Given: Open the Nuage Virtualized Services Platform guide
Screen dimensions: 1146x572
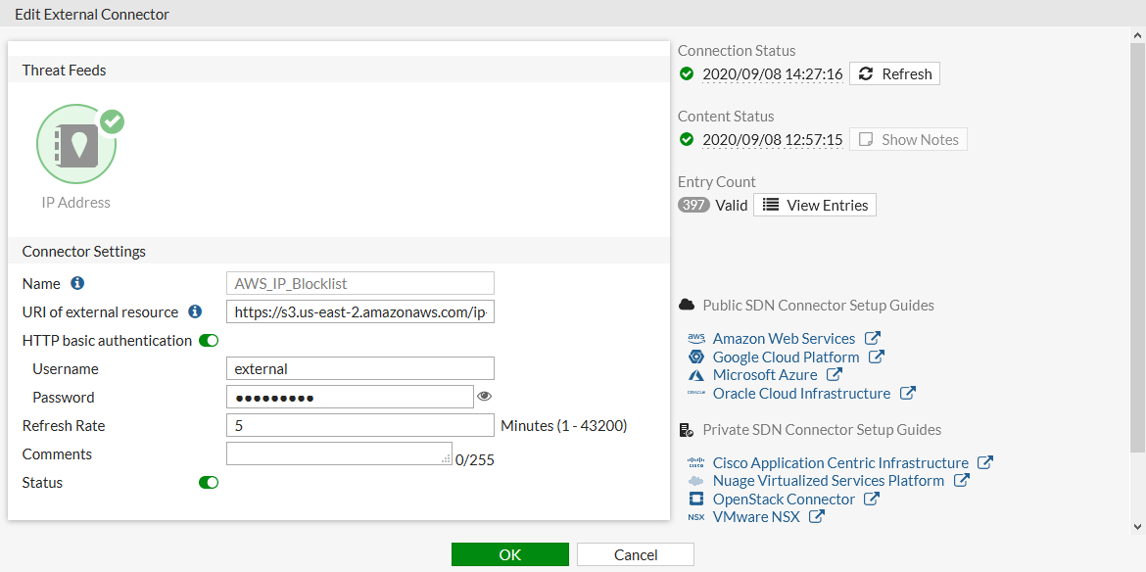Looking at the screenshot, I should click(828, 480).
